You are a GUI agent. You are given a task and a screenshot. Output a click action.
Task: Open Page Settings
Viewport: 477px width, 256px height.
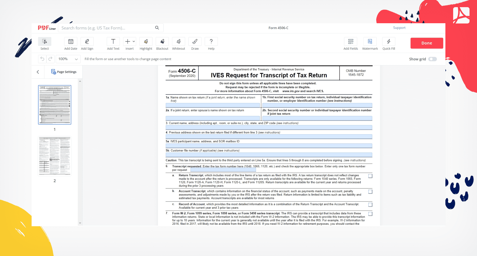pos(64,72)
